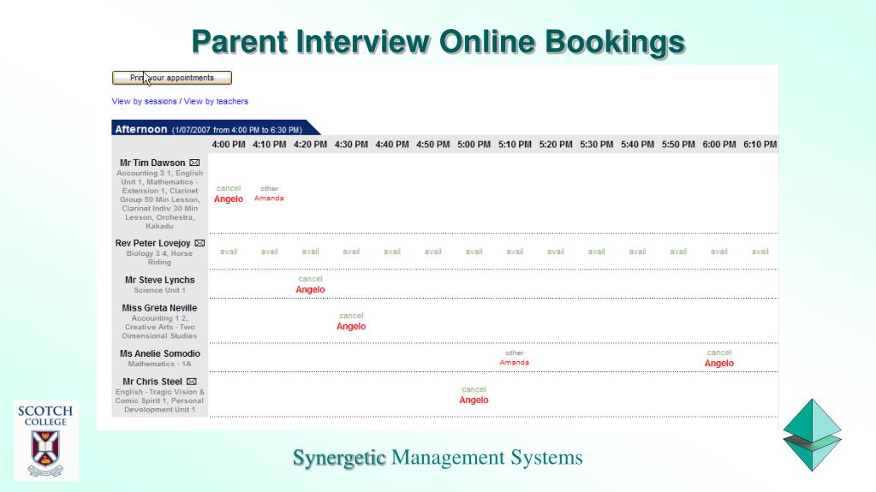This screenshot has width=876, height=492.
Task: Click Angelo name in Tim Dawson row
Action: coord(229,199)
